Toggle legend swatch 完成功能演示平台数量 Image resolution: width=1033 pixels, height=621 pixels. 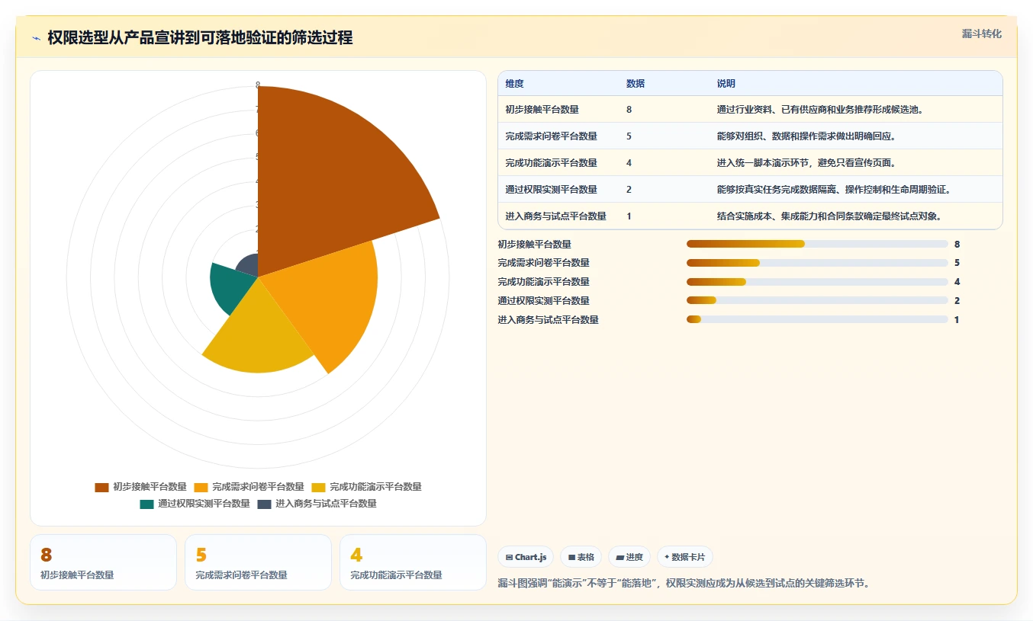pyautogui.click(x=319, y=487)
